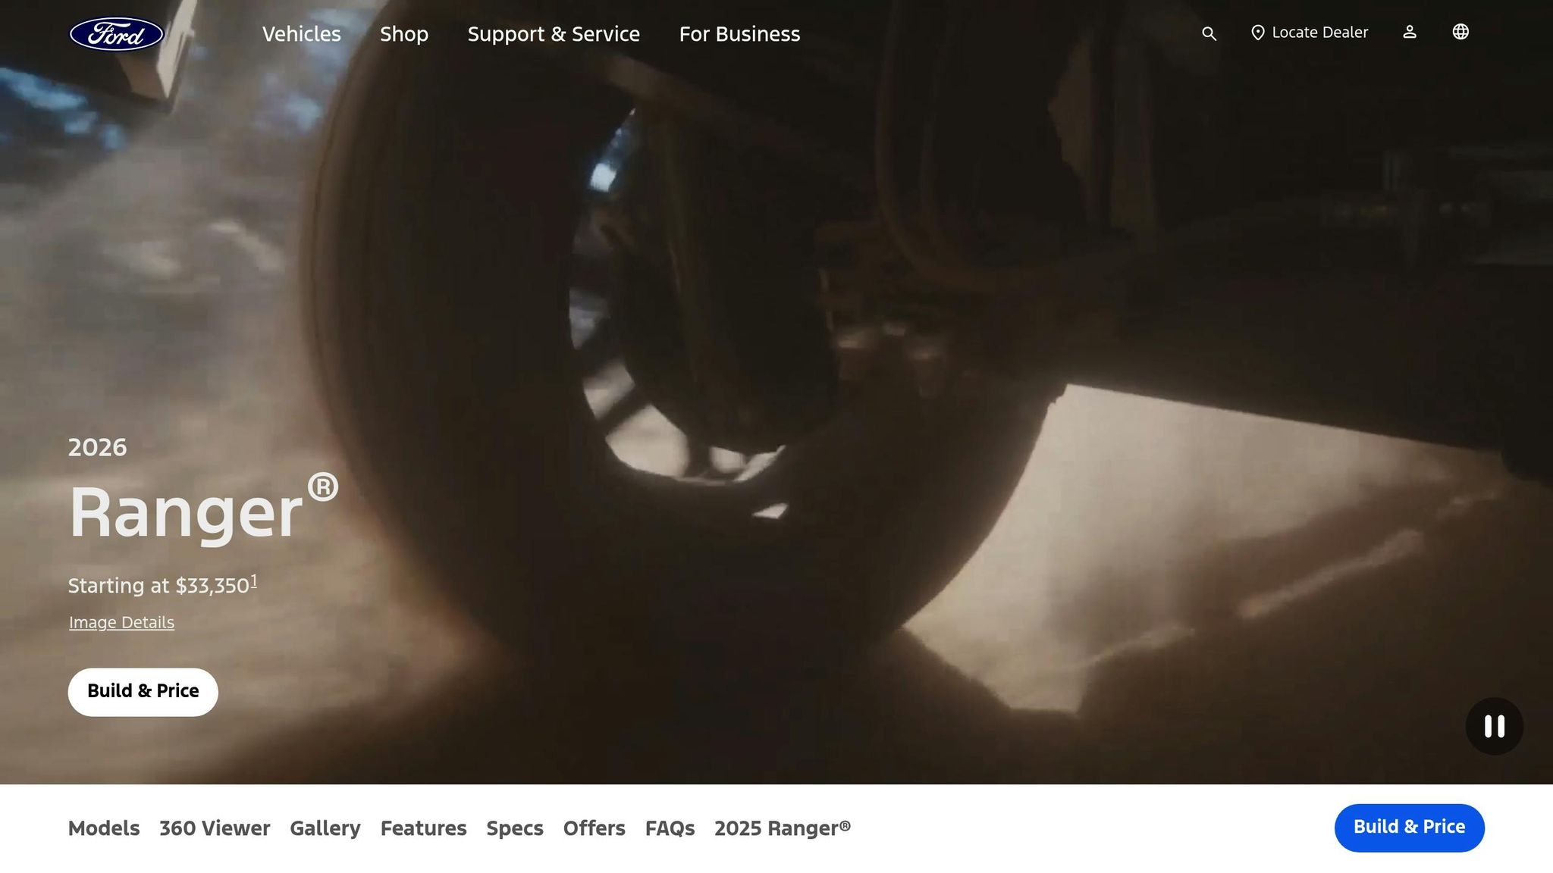Click the globe language icon

click(x=1460, y=32)
